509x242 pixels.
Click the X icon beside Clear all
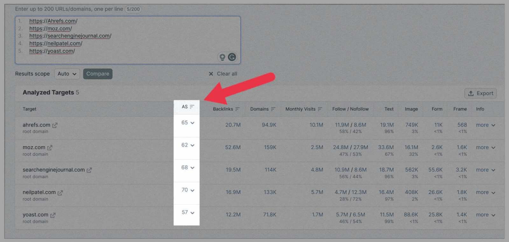[x=211, y=74]
